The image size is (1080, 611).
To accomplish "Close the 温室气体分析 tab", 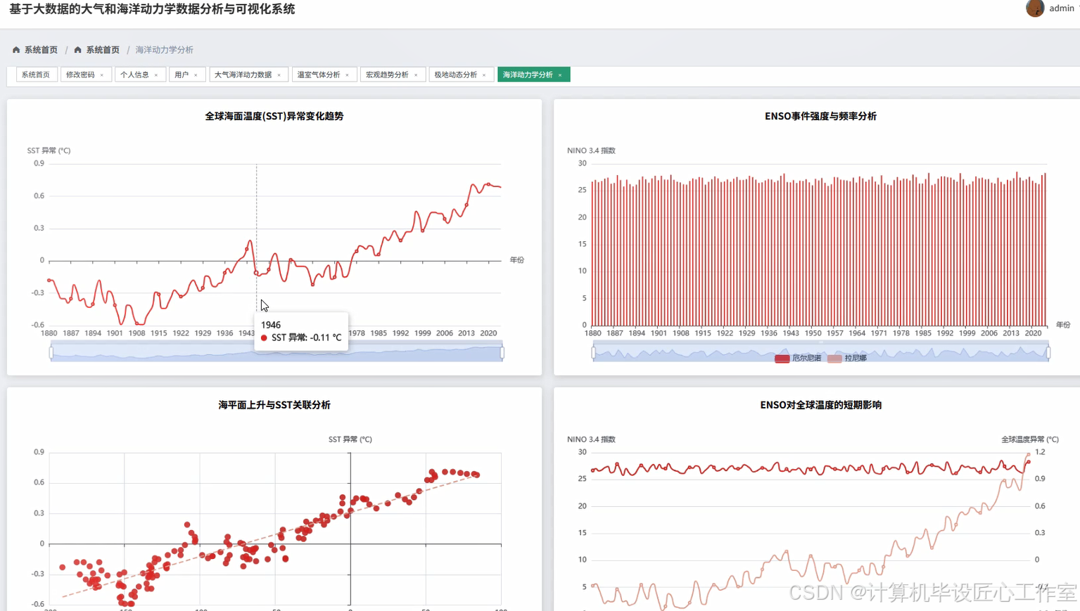I will pyautogui.click(x=348, y=75).
